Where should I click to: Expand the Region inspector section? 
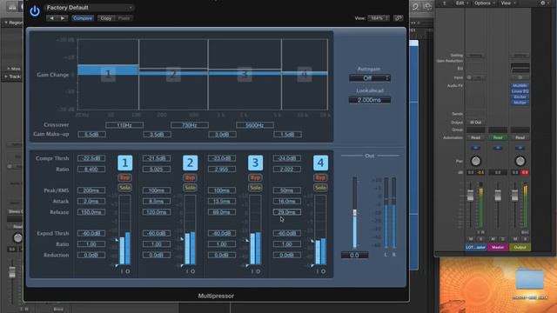tap(6, 23)
